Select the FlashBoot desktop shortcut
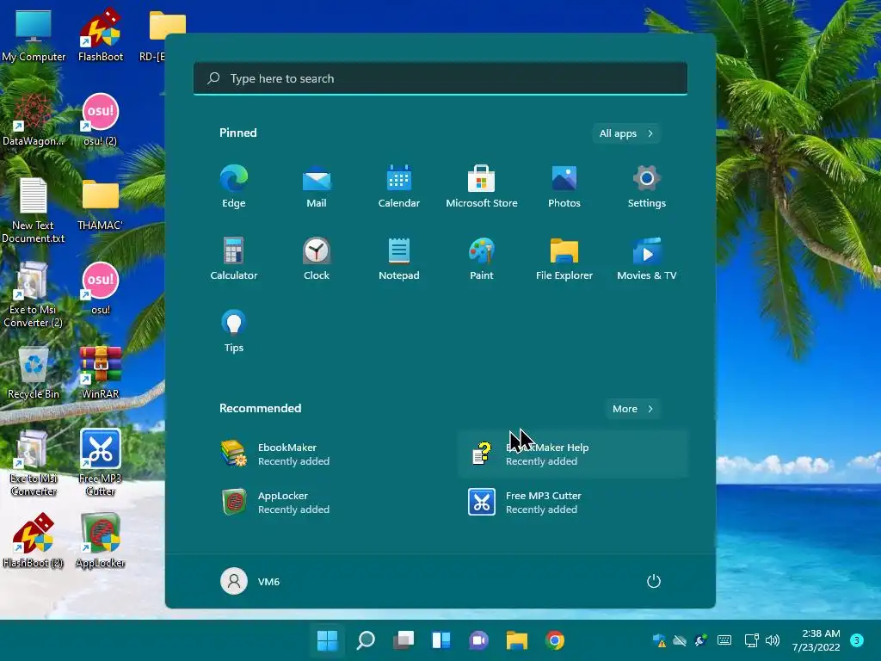 pyautogui.click(x=101, y=36)
